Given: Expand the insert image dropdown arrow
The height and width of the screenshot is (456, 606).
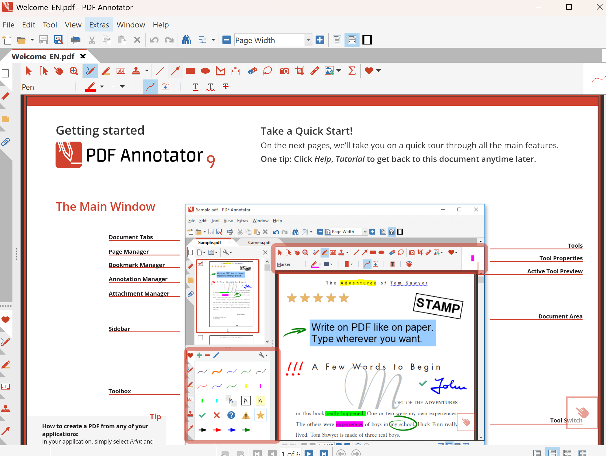Looking at the screenshot, I should click(x=339, y=71).
